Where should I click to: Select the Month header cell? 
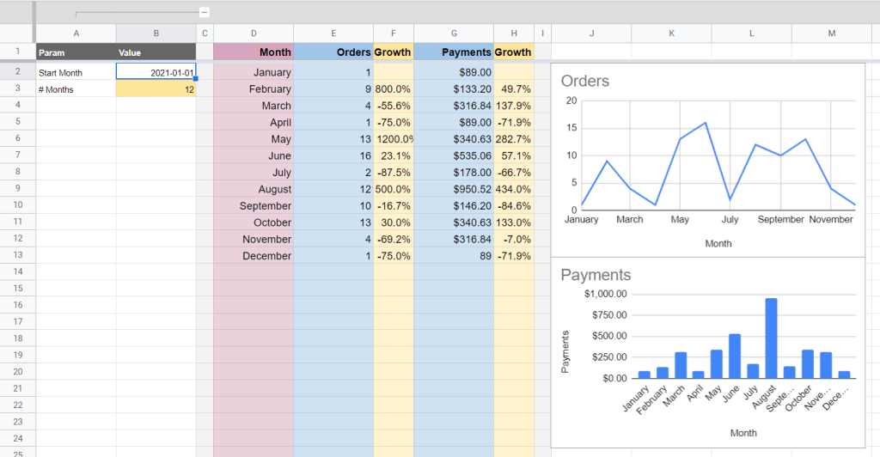(254, 52)
